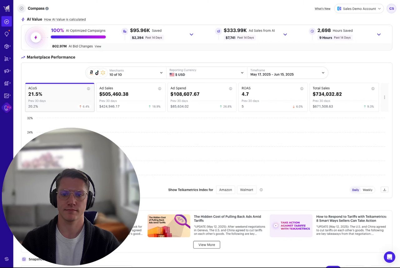The image size is (400, 268).
Task: Open the Reporting Currency dropdown
Action: pos(207,73)
